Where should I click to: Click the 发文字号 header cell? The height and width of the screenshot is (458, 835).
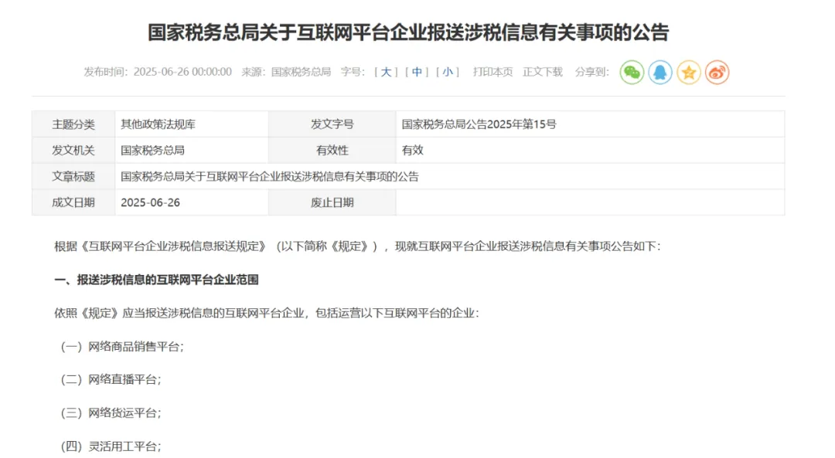332,124
